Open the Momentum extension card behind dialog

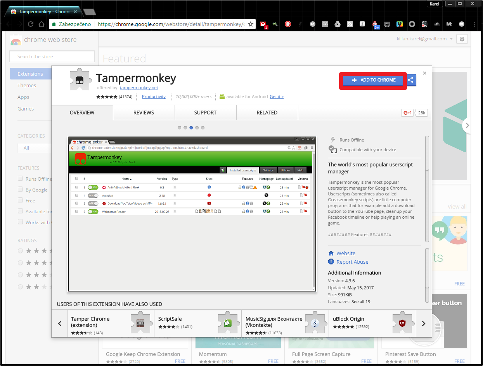click(x=238, y=351)
